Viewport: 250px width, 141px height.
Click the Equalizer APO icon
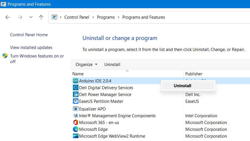(x=76, y=109)
